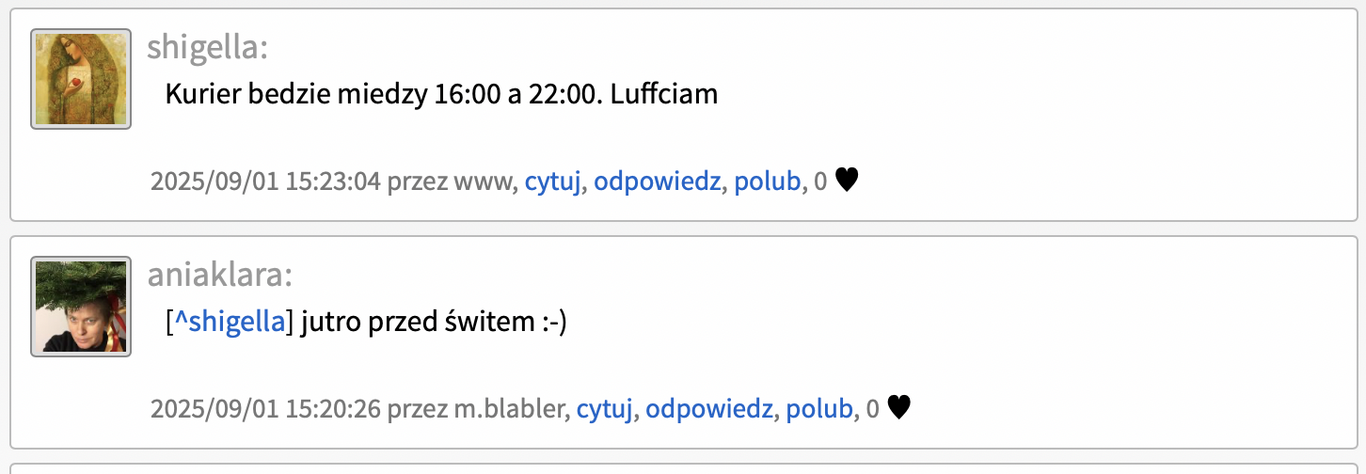Open the shigella username heading
The width and height of the screenshot is (1366, 474).
(x=207, y=47)
